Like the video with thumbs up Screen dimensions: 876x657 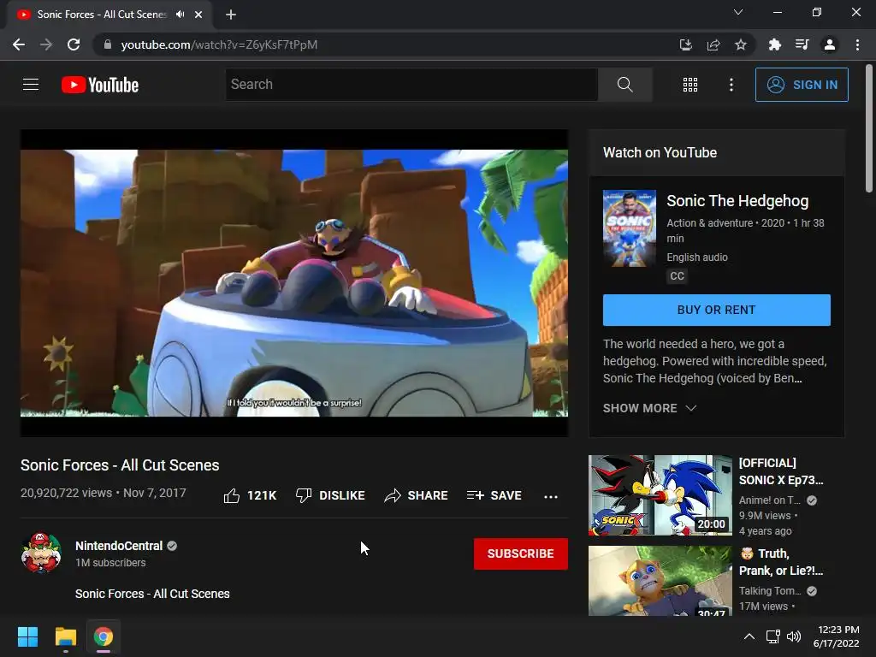point(250,495)
